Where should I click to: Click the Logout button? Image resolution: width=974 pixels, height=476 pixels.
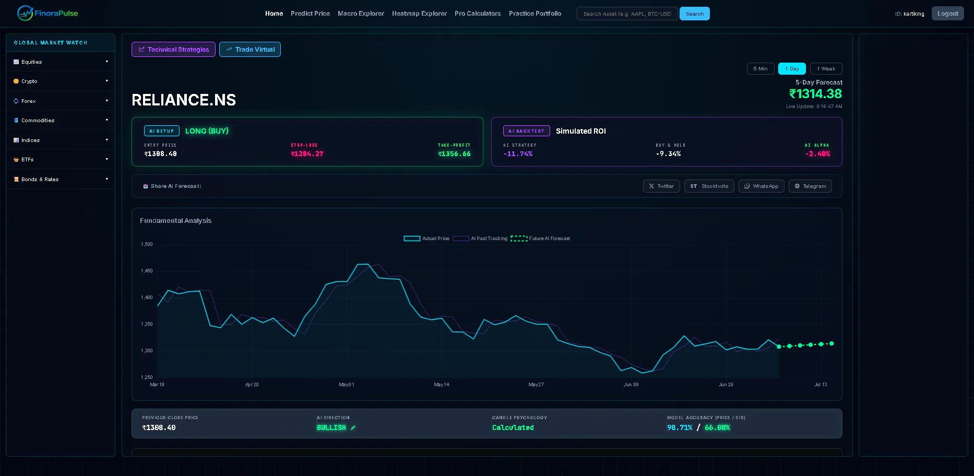(x=947, y=14)
